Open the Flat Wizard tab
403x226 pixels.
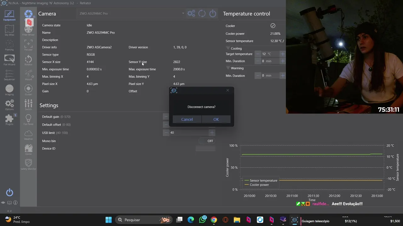9,60
